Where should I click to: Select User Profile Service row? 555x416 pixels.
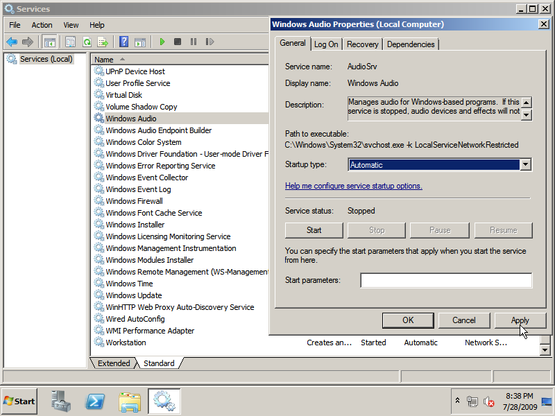pos(137,83)
